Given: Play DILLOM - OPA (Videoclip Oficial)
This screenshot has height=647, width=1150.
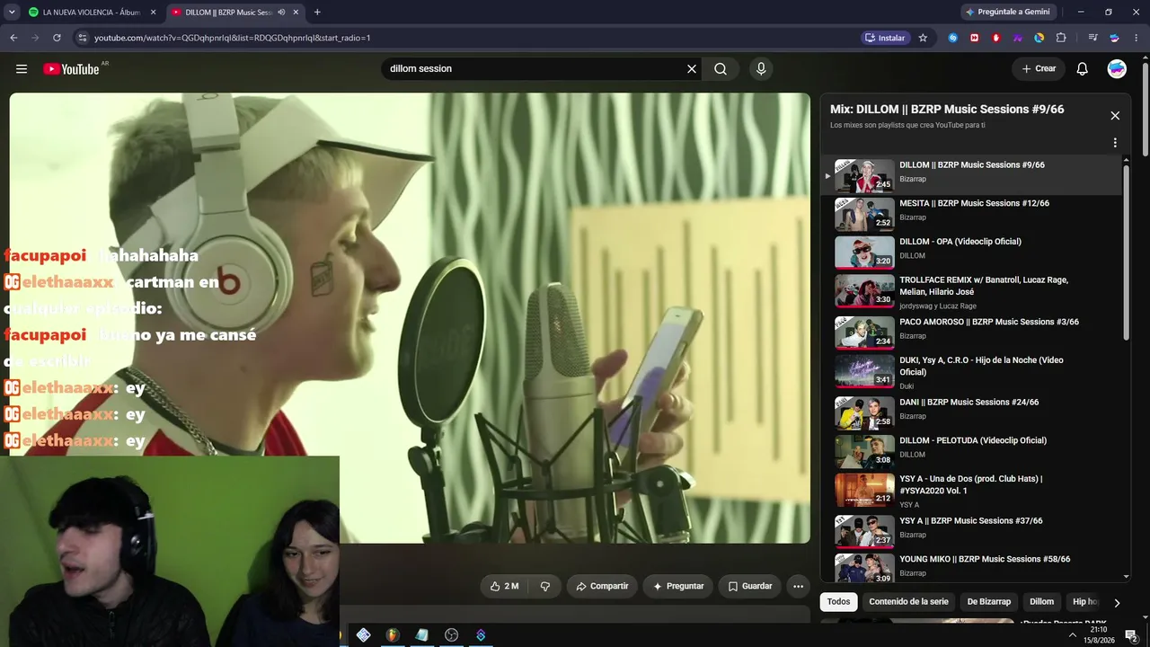Looking at the screenshot, I should 972,252.
